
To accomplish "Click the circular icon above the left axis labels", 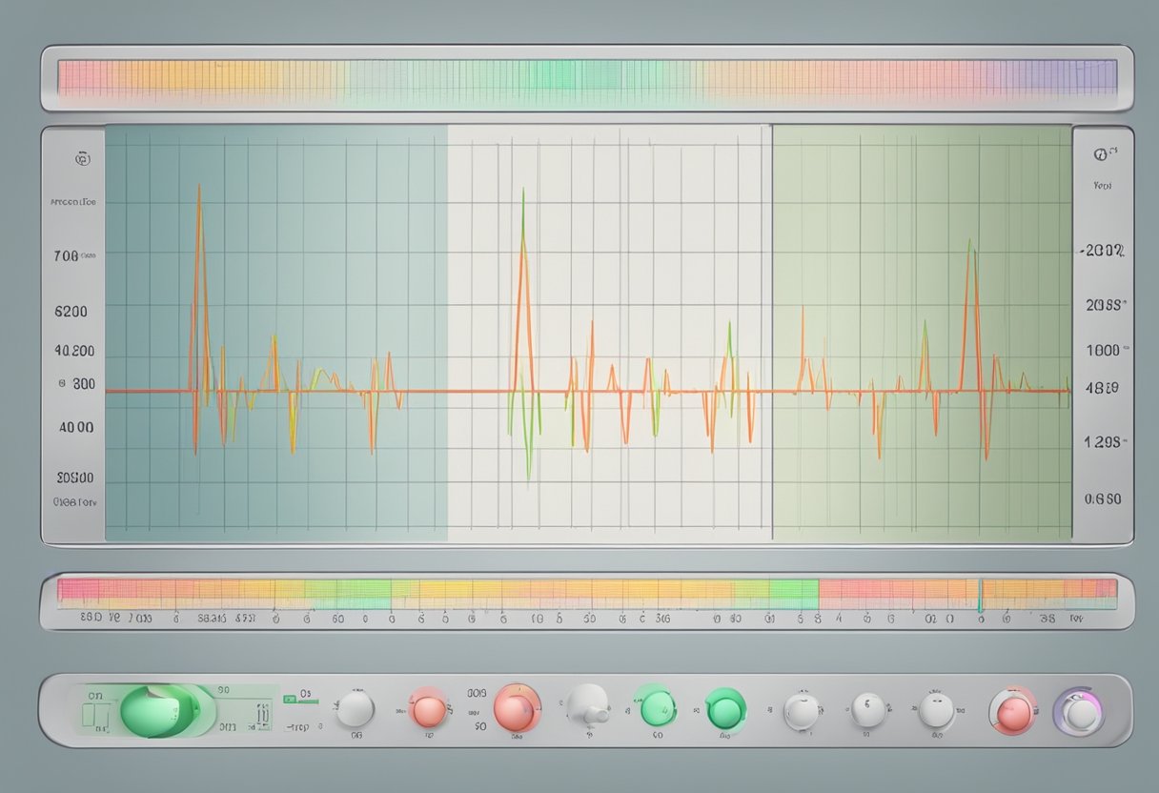I will [x=83, y=159].
